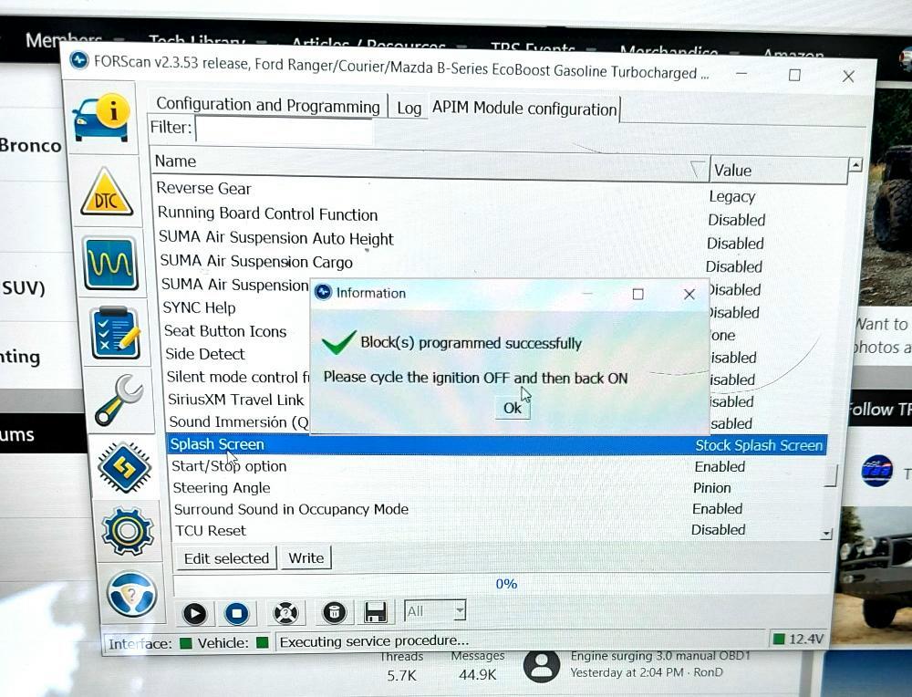Open the wrench service procedures section
The height and width of the screenshot is (697, 912).
[119, 399]
